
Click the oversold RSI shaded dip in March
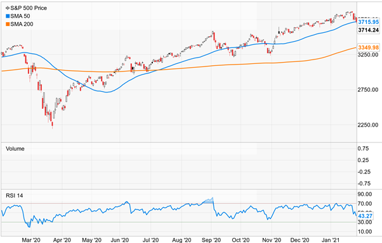[29, 225]
